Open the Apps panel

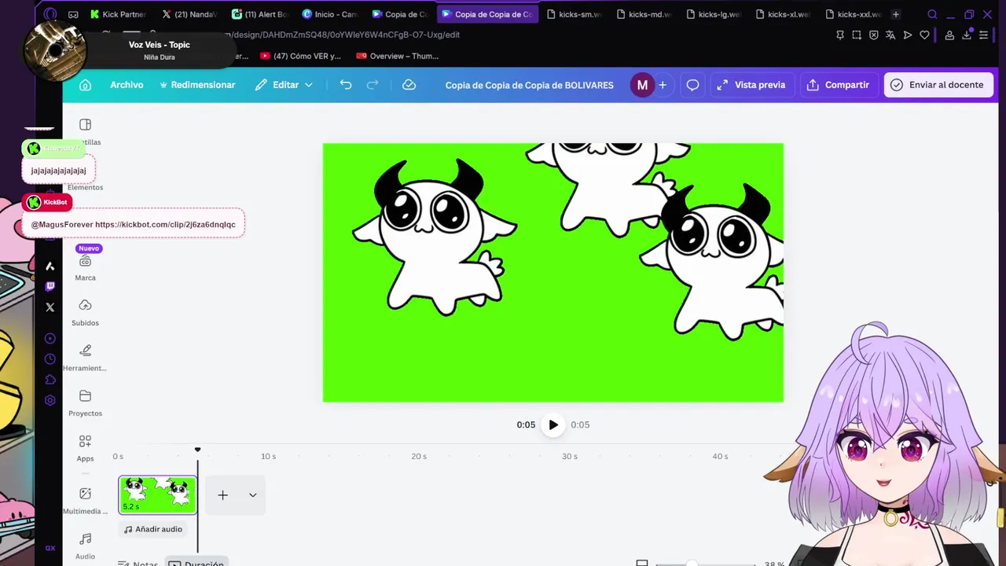tap(85, 448)
